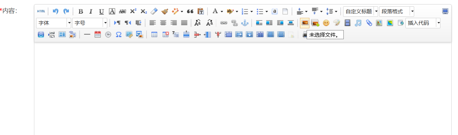Switch to HTML source view
The width and height of the screenshot is (458, 135).
click(41, 11)
